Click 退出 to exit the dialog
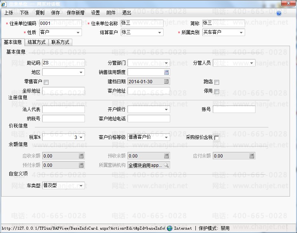297x233 pixels. (x=126, y=13)
